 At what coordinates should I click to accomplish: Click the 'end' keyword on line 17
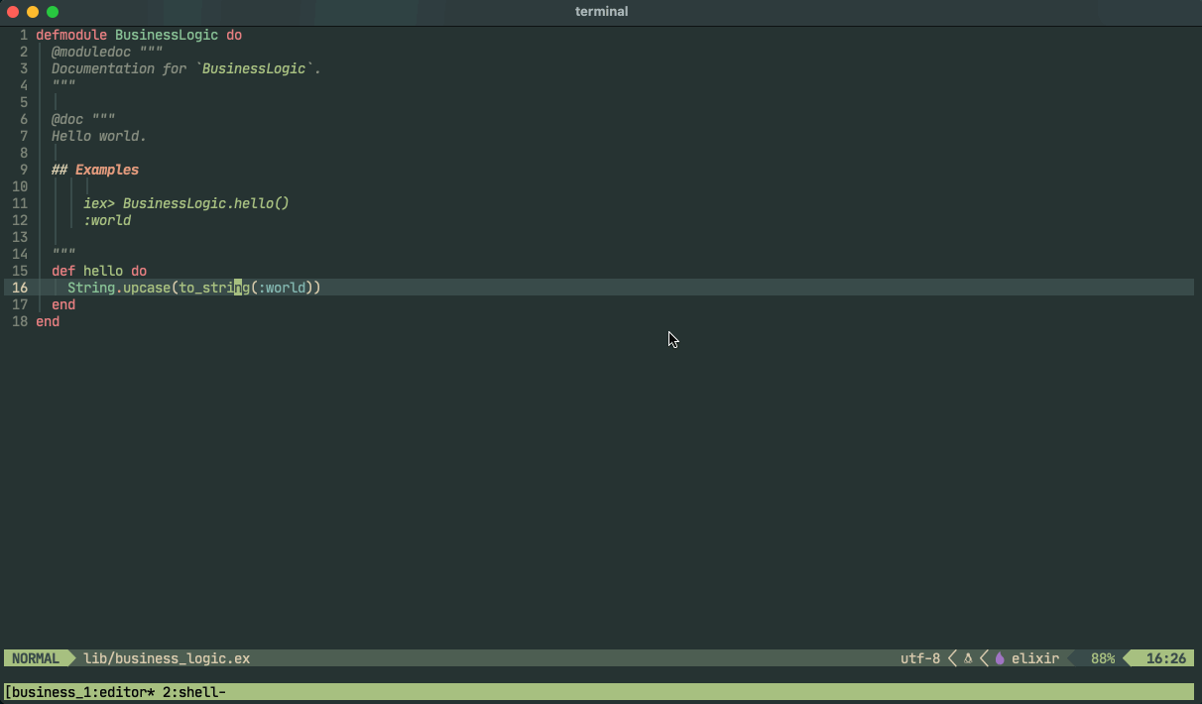63,304
